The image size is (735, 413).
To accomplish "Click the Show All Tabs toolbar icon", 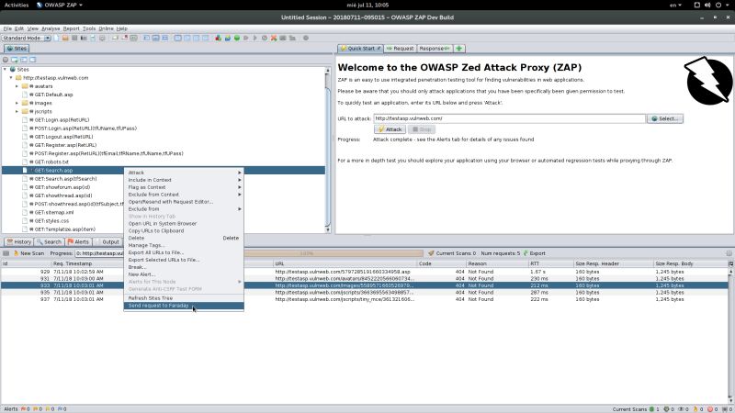I will pos(115,38).
